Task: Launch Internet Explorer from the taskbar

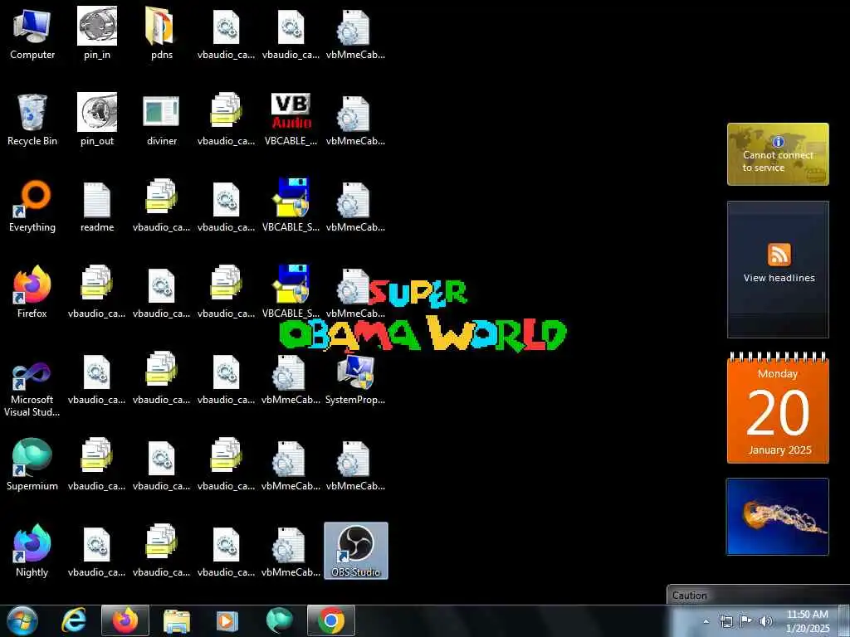Action: coord(74,620)
